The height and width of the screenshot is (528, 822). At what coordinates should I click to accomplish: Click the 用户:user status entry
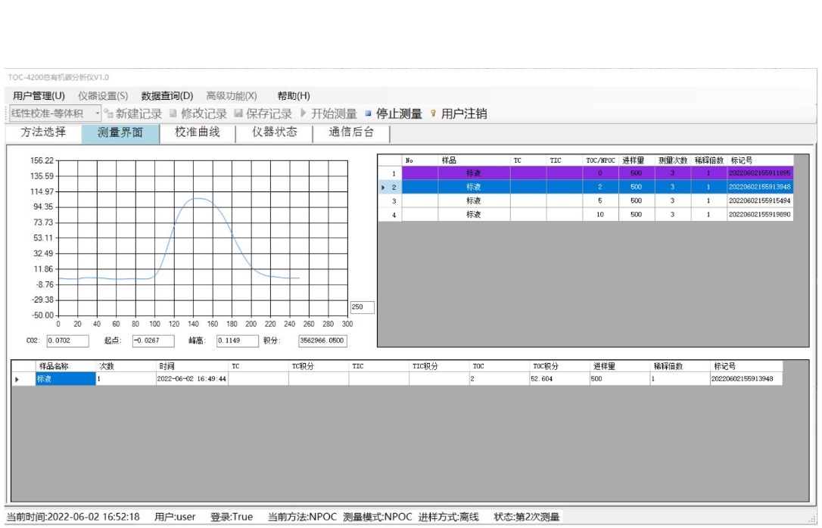[175, 517]
